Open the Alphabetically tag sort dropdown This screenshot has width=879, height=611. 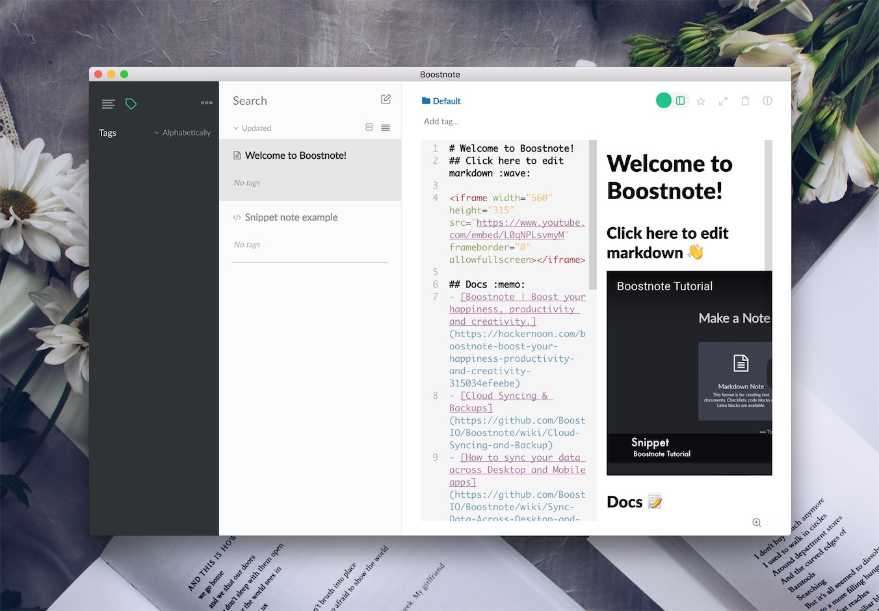(x=183, y=133)
